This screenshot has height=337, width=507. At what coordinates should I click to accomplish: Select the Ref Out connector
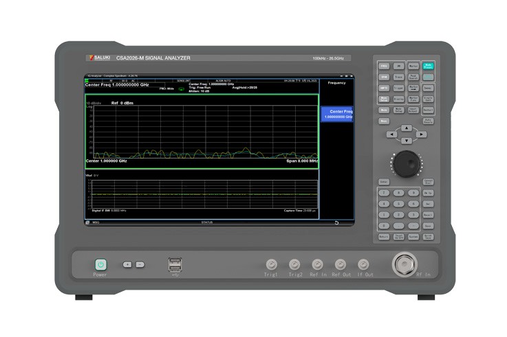(x=341, y=264)
